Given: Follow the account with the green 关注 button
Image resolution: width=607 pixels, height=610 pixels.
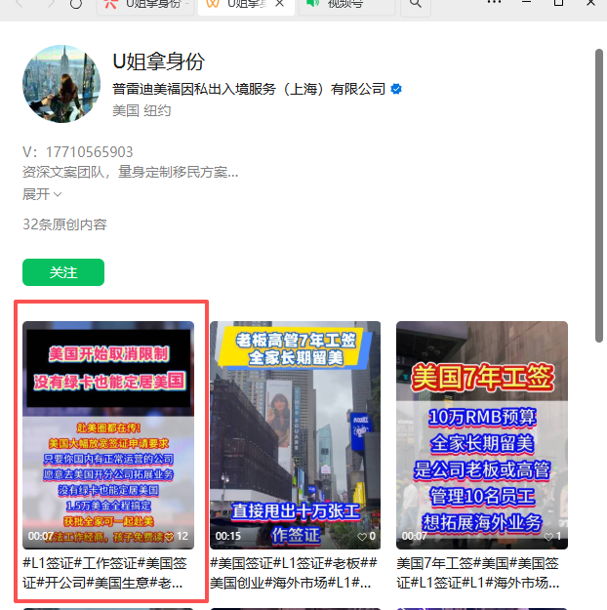Looking at the screenshot, I should (63, 272).
